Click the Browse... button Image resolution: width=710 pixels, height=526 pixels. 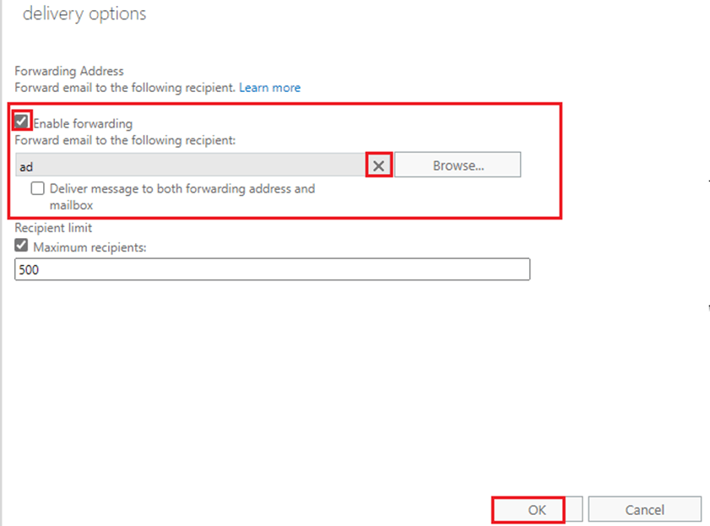(458, 165)
